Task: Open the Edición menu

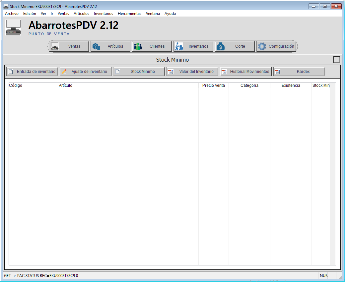Action: point(30,14)
